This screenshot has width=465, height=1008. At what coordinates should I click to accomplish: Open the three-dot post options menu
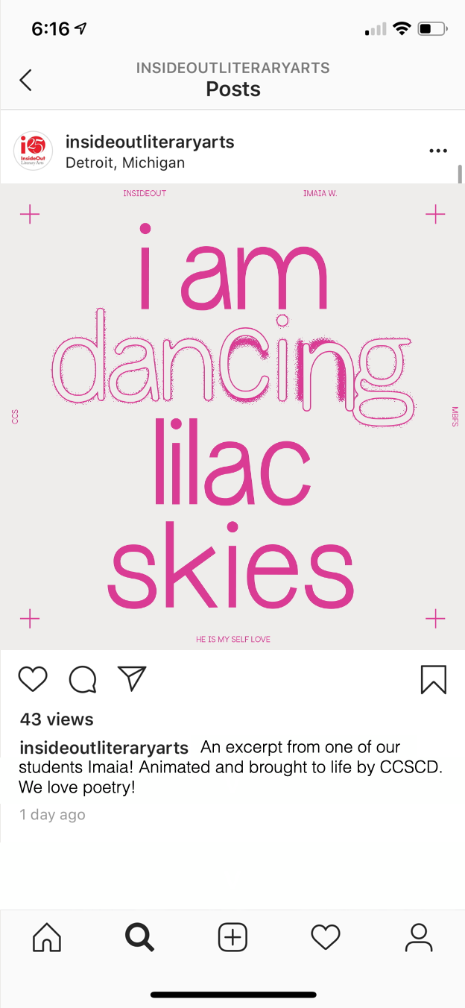(x=438, y=151)
